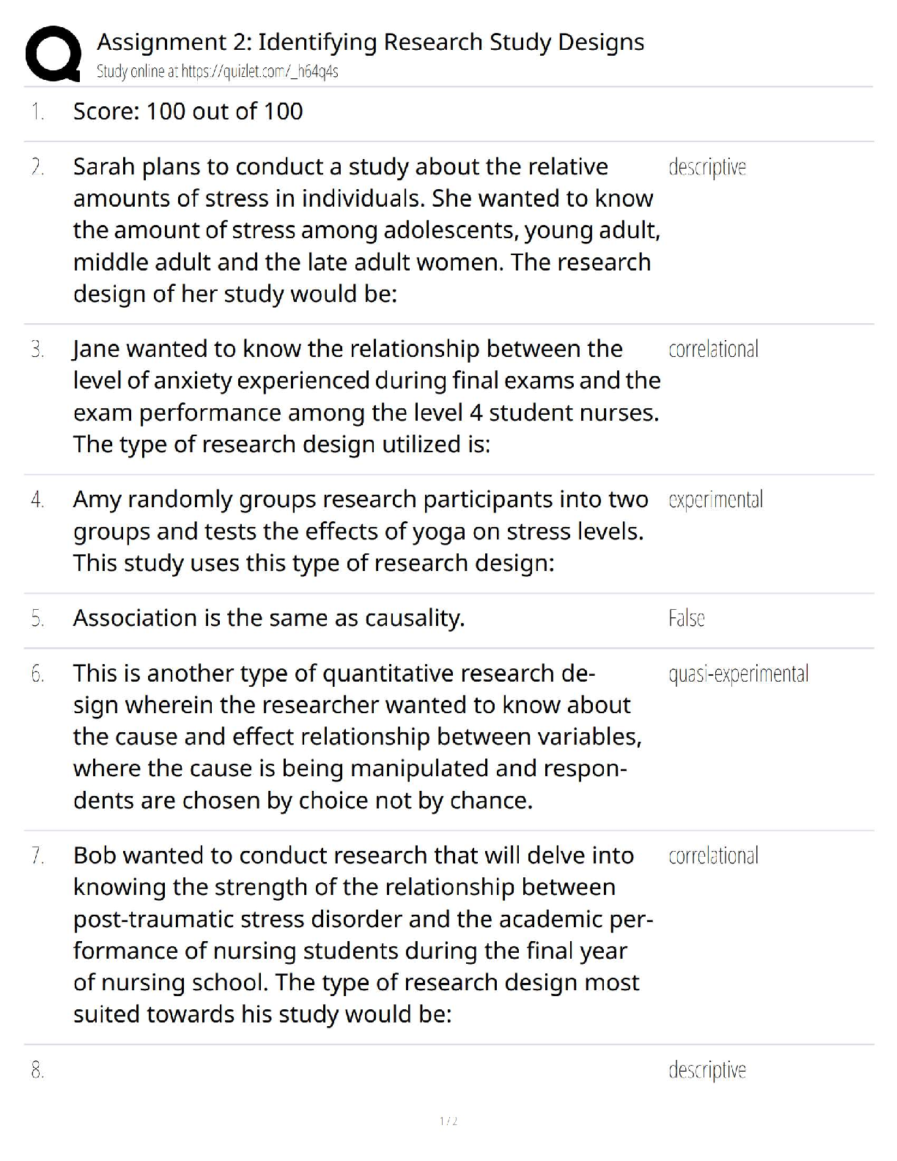
Task: Click the item number 8 marker
Action: pyautogui.click(x=37, y=1072)
